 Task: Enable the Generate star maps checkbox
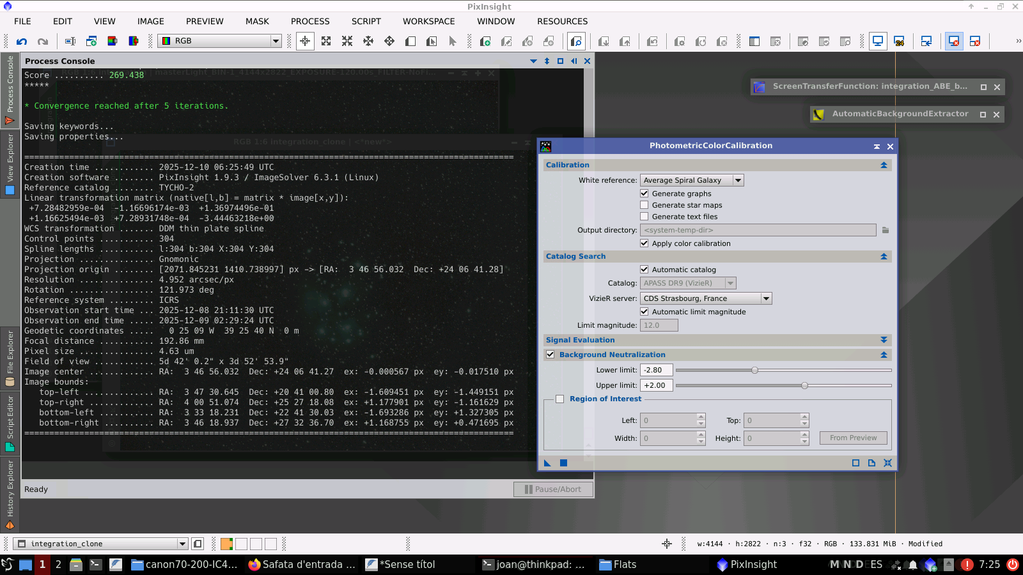pyautogui.click(x=644, y=205)
